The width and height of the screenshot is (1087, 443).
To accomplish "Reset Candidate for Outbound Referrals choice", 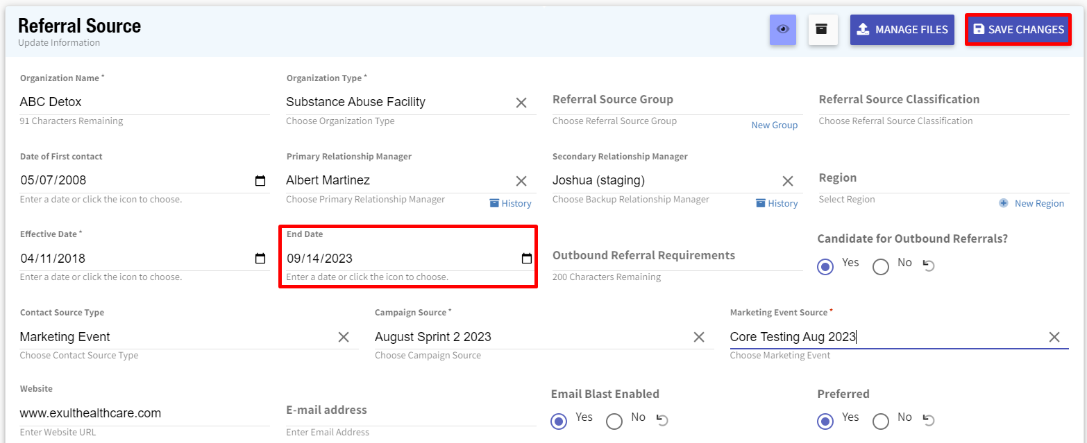I will point(929,265).
